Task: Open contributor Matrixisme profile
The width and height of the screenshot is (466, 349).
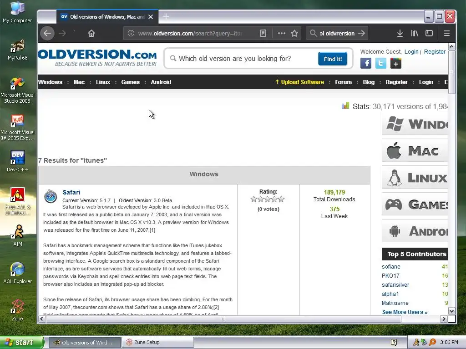Action: pyautogui.click(x=395, y=303)
